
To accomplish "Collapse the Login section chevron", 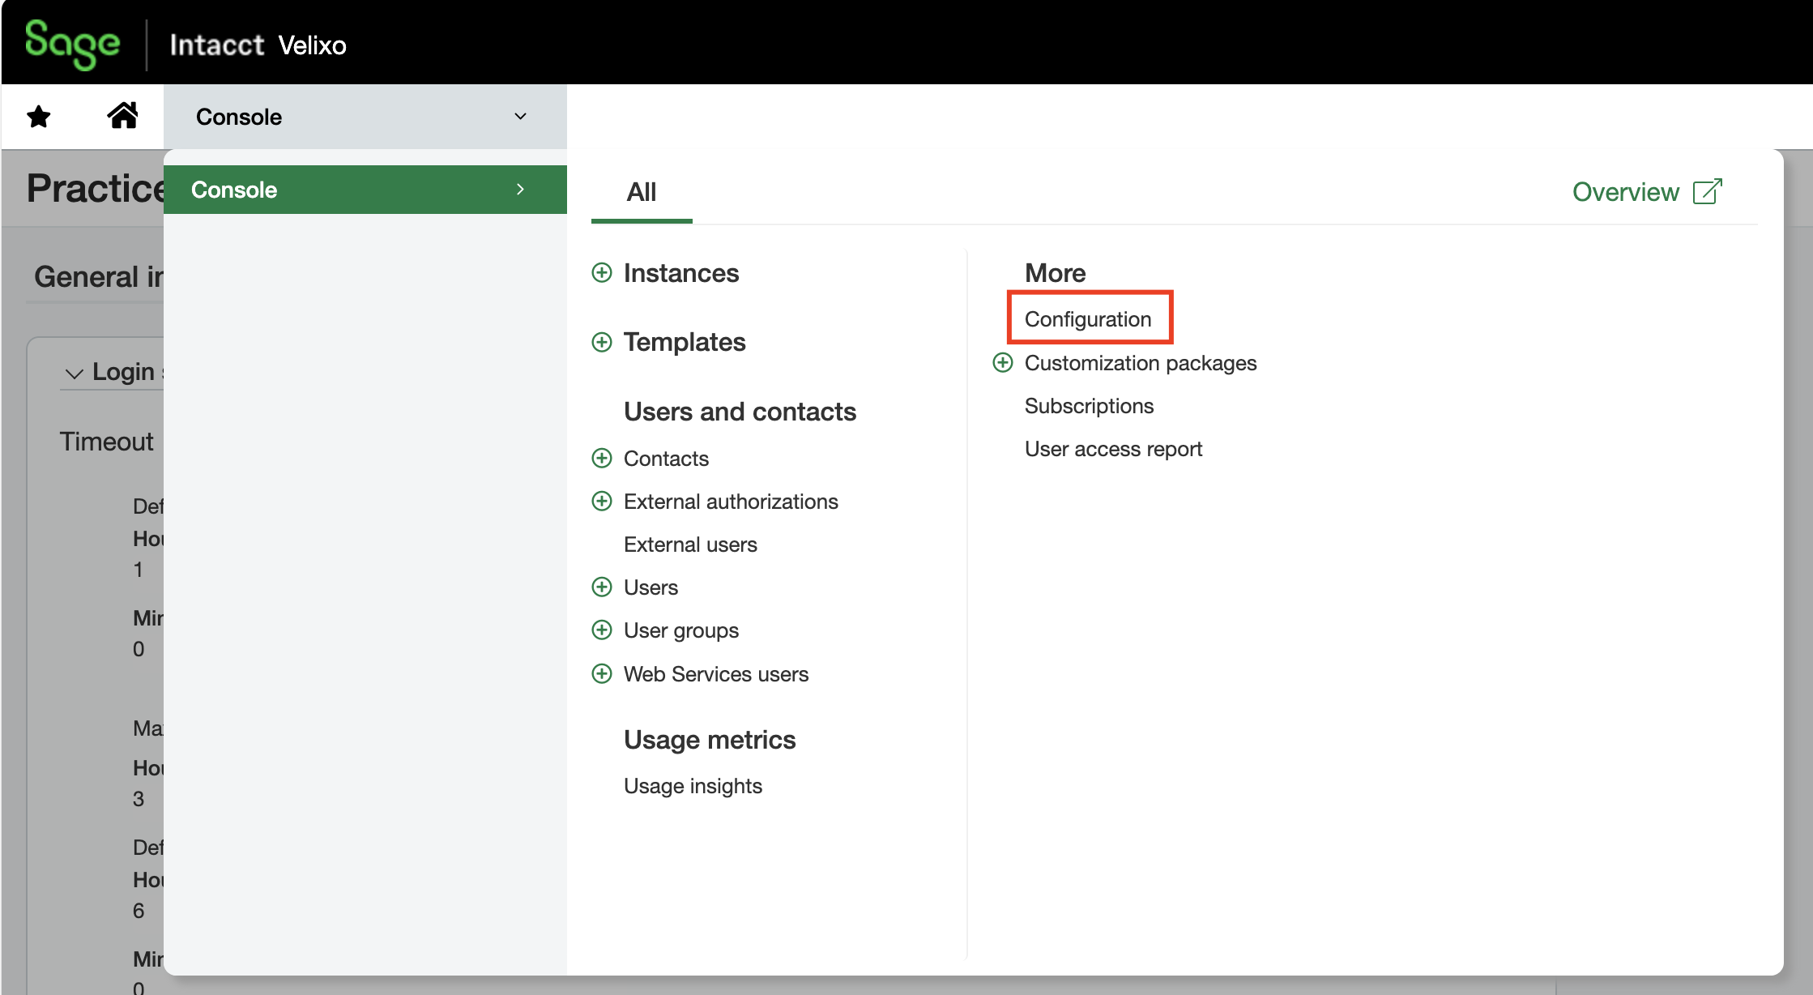I will [x=75, y=374].
